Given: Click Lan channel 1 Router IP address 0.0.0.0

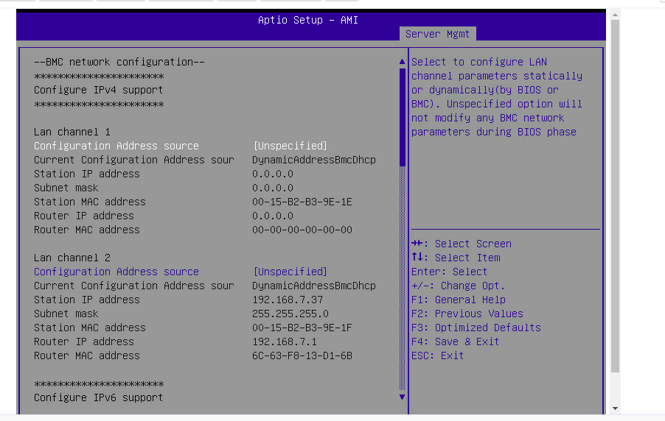Looking at the screenshot, I should [x=273, y=216].
